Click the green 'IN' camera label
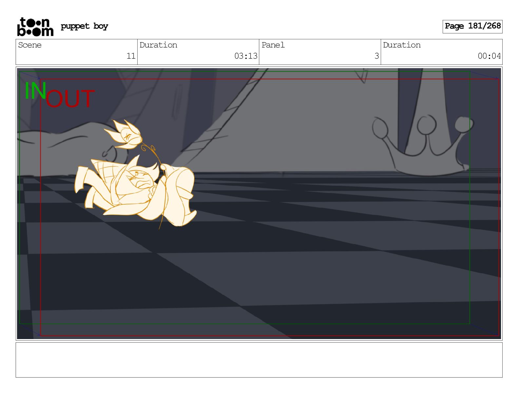 point(35,91)
